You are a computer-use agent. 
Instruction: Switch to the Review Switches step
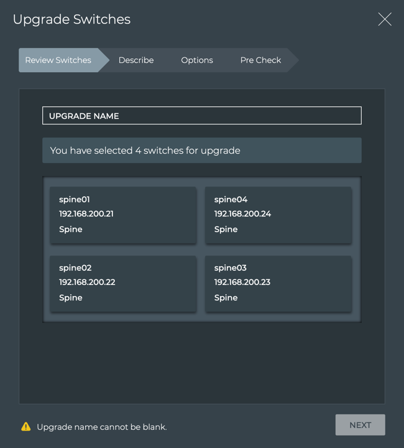point(58,60)
